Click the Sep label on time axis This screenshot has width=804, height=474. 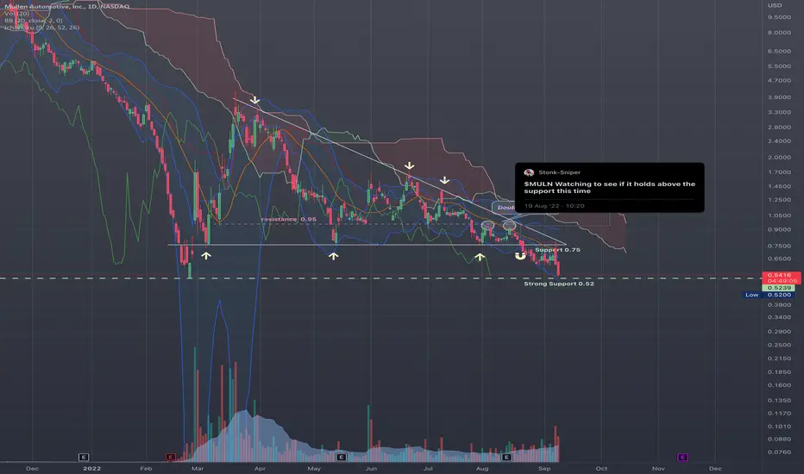[544, 468]
